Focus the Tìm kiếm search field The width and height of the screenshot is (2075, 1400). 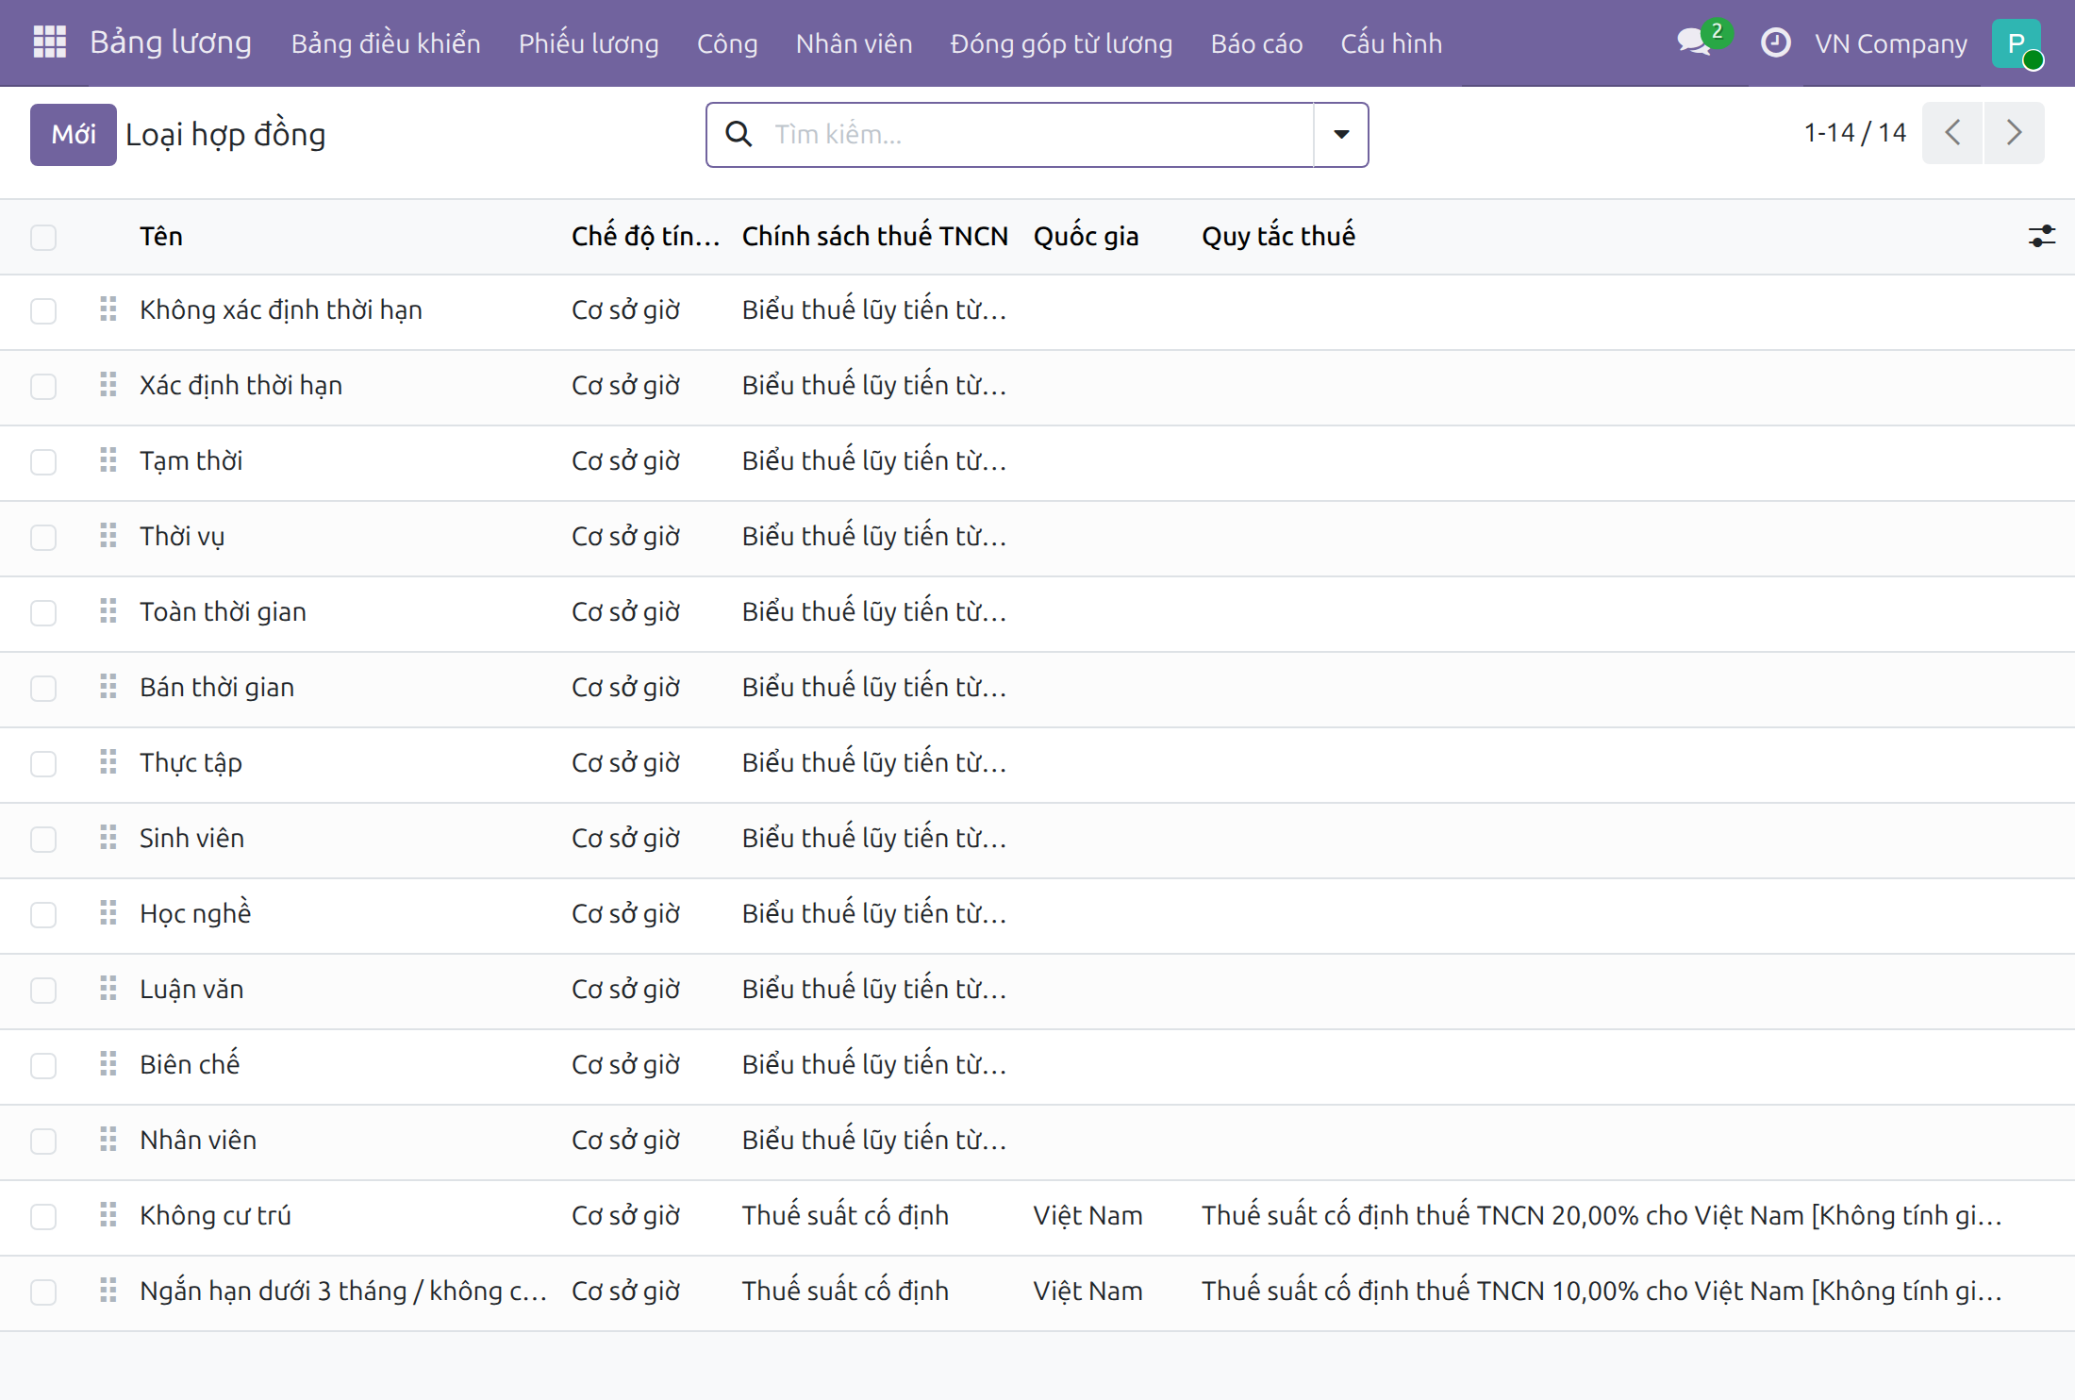[1037, 134]
